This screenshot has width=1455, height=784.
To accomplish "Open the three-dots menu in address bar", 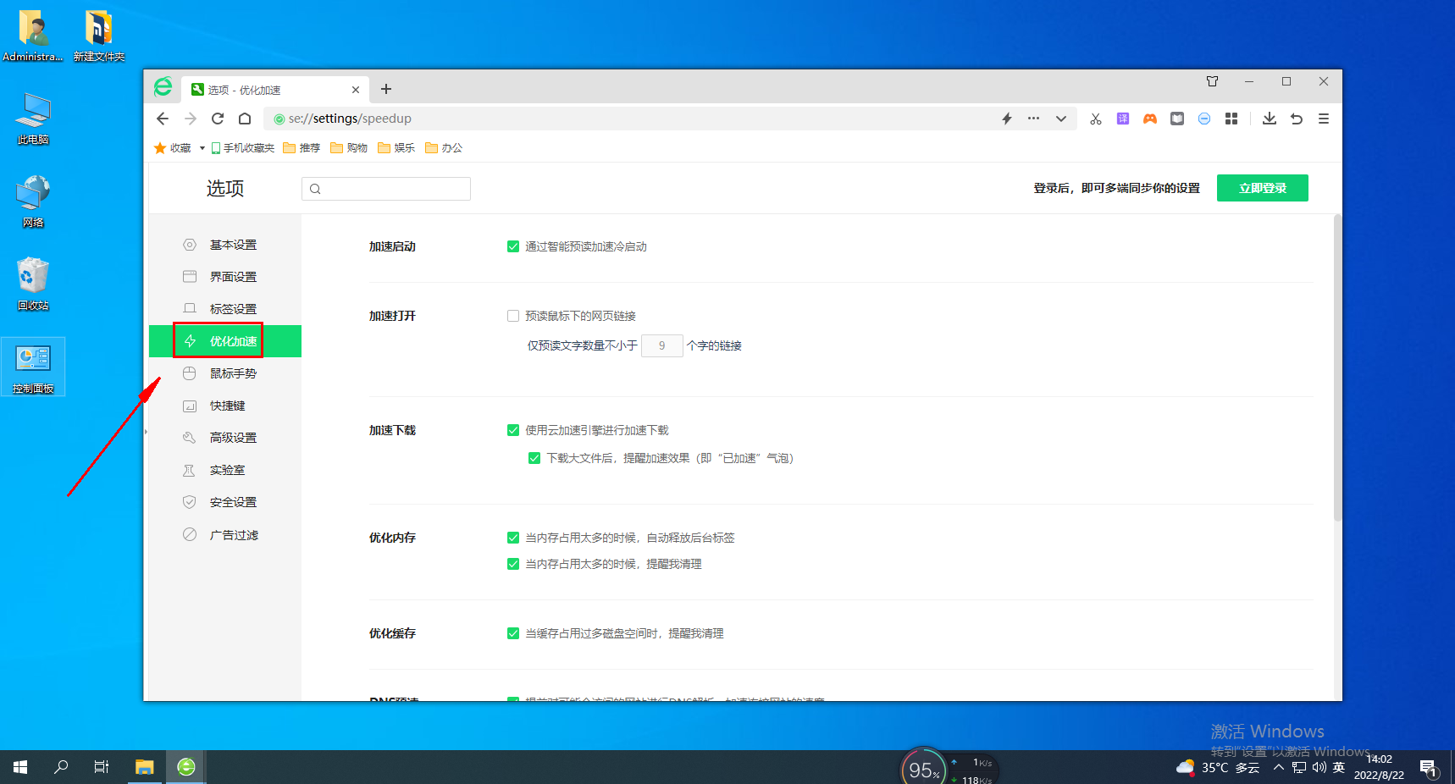I will pos(1033,119).
